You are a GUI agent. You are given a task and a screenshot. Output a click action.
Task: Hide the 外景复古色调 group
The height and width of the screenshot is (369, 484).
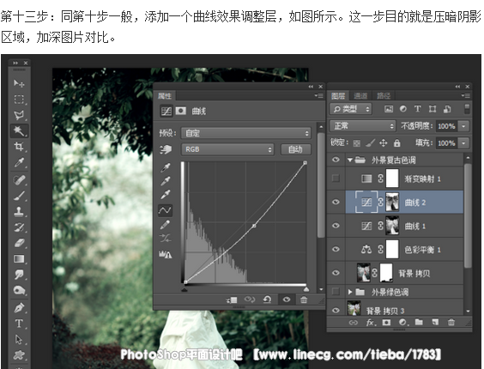tap(336, 160)
